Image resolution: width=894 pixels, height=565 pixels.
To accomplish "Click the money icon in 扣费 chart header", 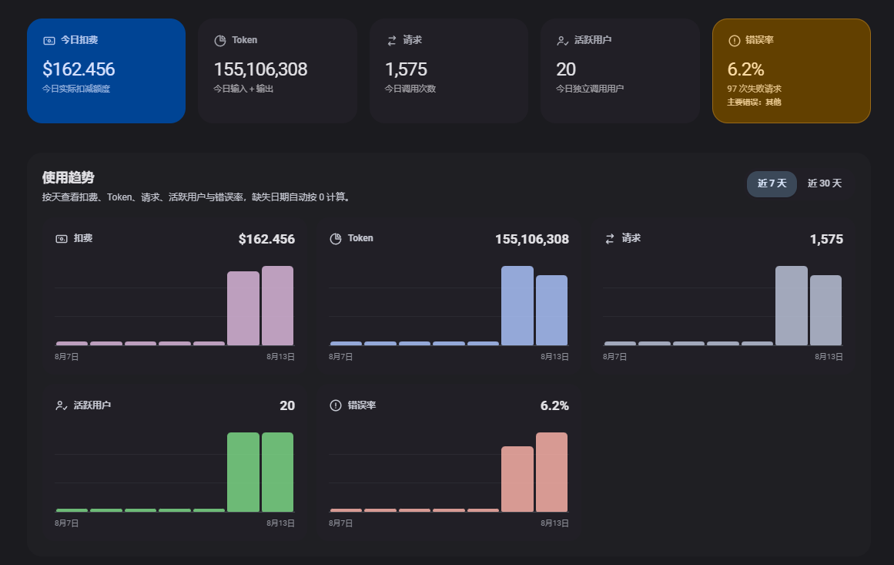I will tap(62, 238).
